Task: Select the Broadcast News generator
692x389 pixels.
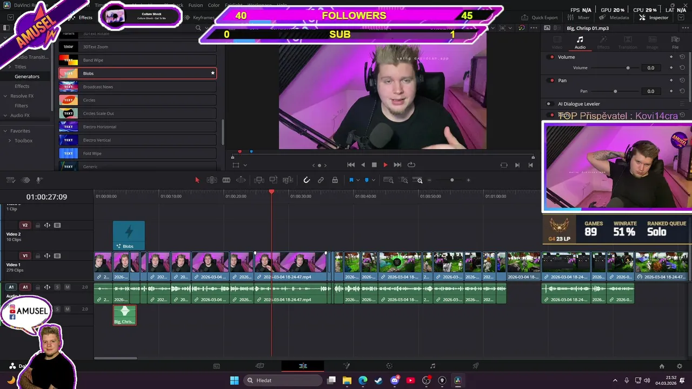Action: pyautogui.click(x=137, y=86)
